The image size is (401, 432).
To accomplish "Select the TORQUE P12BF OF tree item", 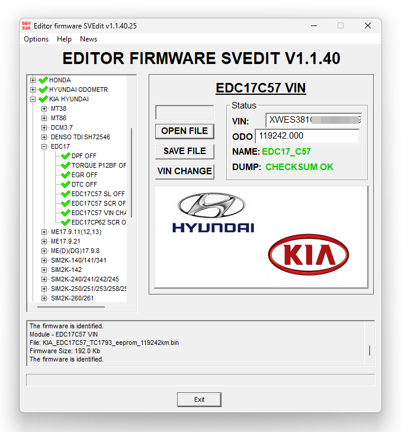I will click(x=99, y=165).
